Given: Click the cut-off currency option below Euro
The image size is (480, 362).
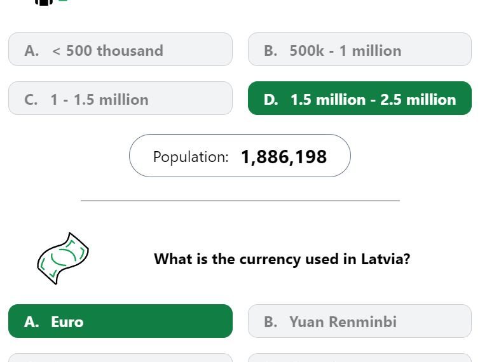Looking at the screenshot, I should click(x=120, y=358).
